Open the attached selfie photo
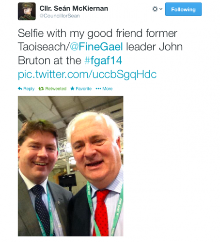Image resolution: width=220 pixels, height=242 pixels. click(x=70, y=166)
